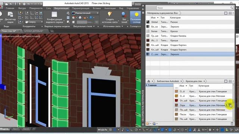Click the print icon in quick access toolbar
Screen dimensions: 239x134
(24, 4)
